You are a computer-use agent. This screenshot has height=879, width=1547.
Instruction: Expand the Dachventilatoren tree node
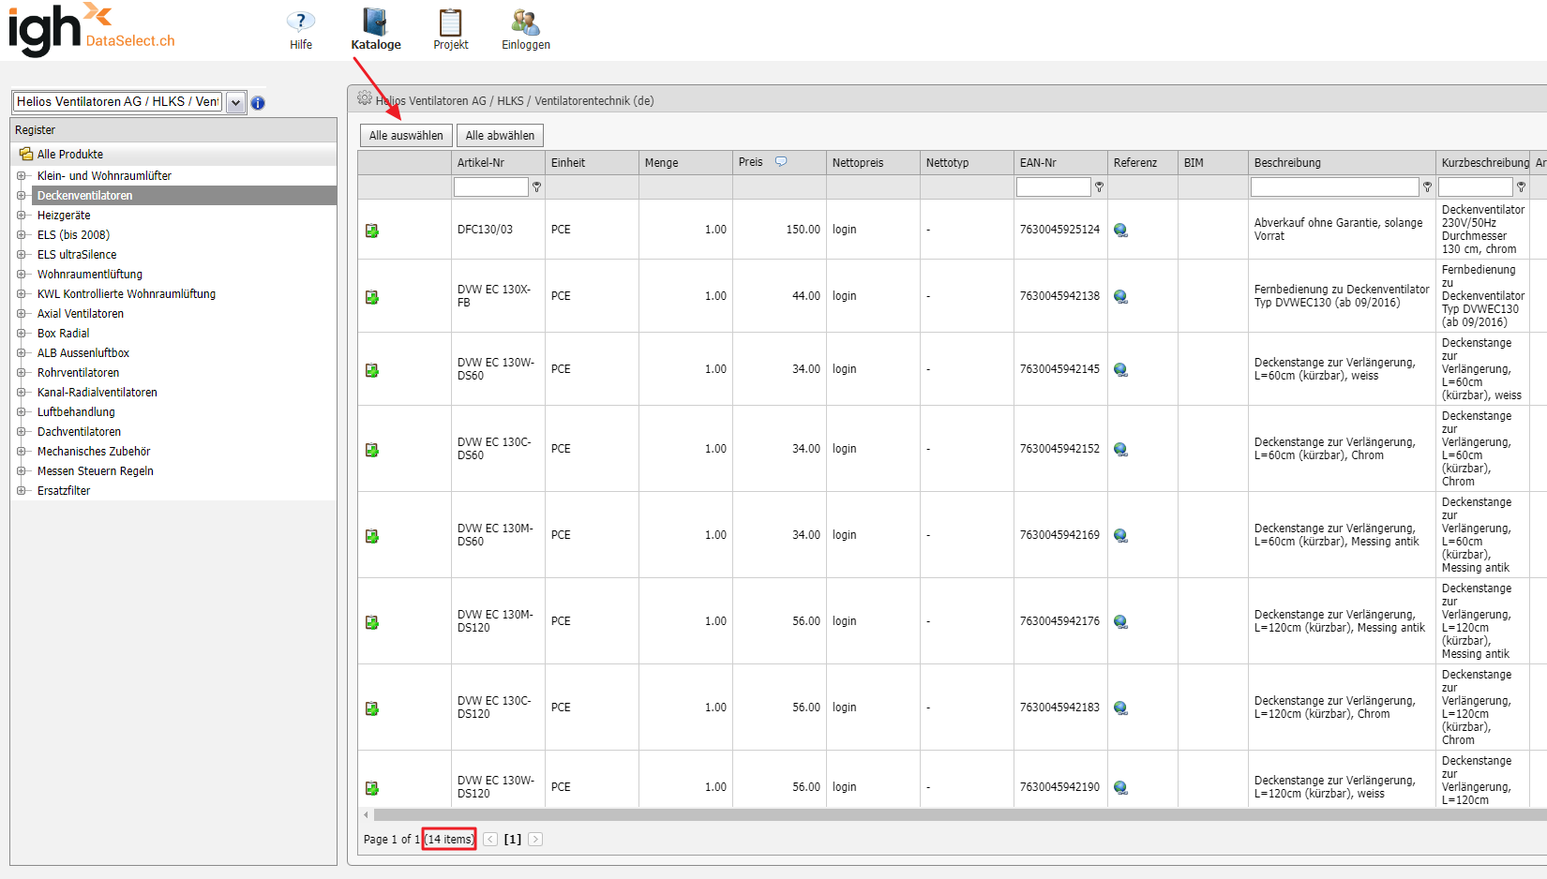click(x=21, y=432)
